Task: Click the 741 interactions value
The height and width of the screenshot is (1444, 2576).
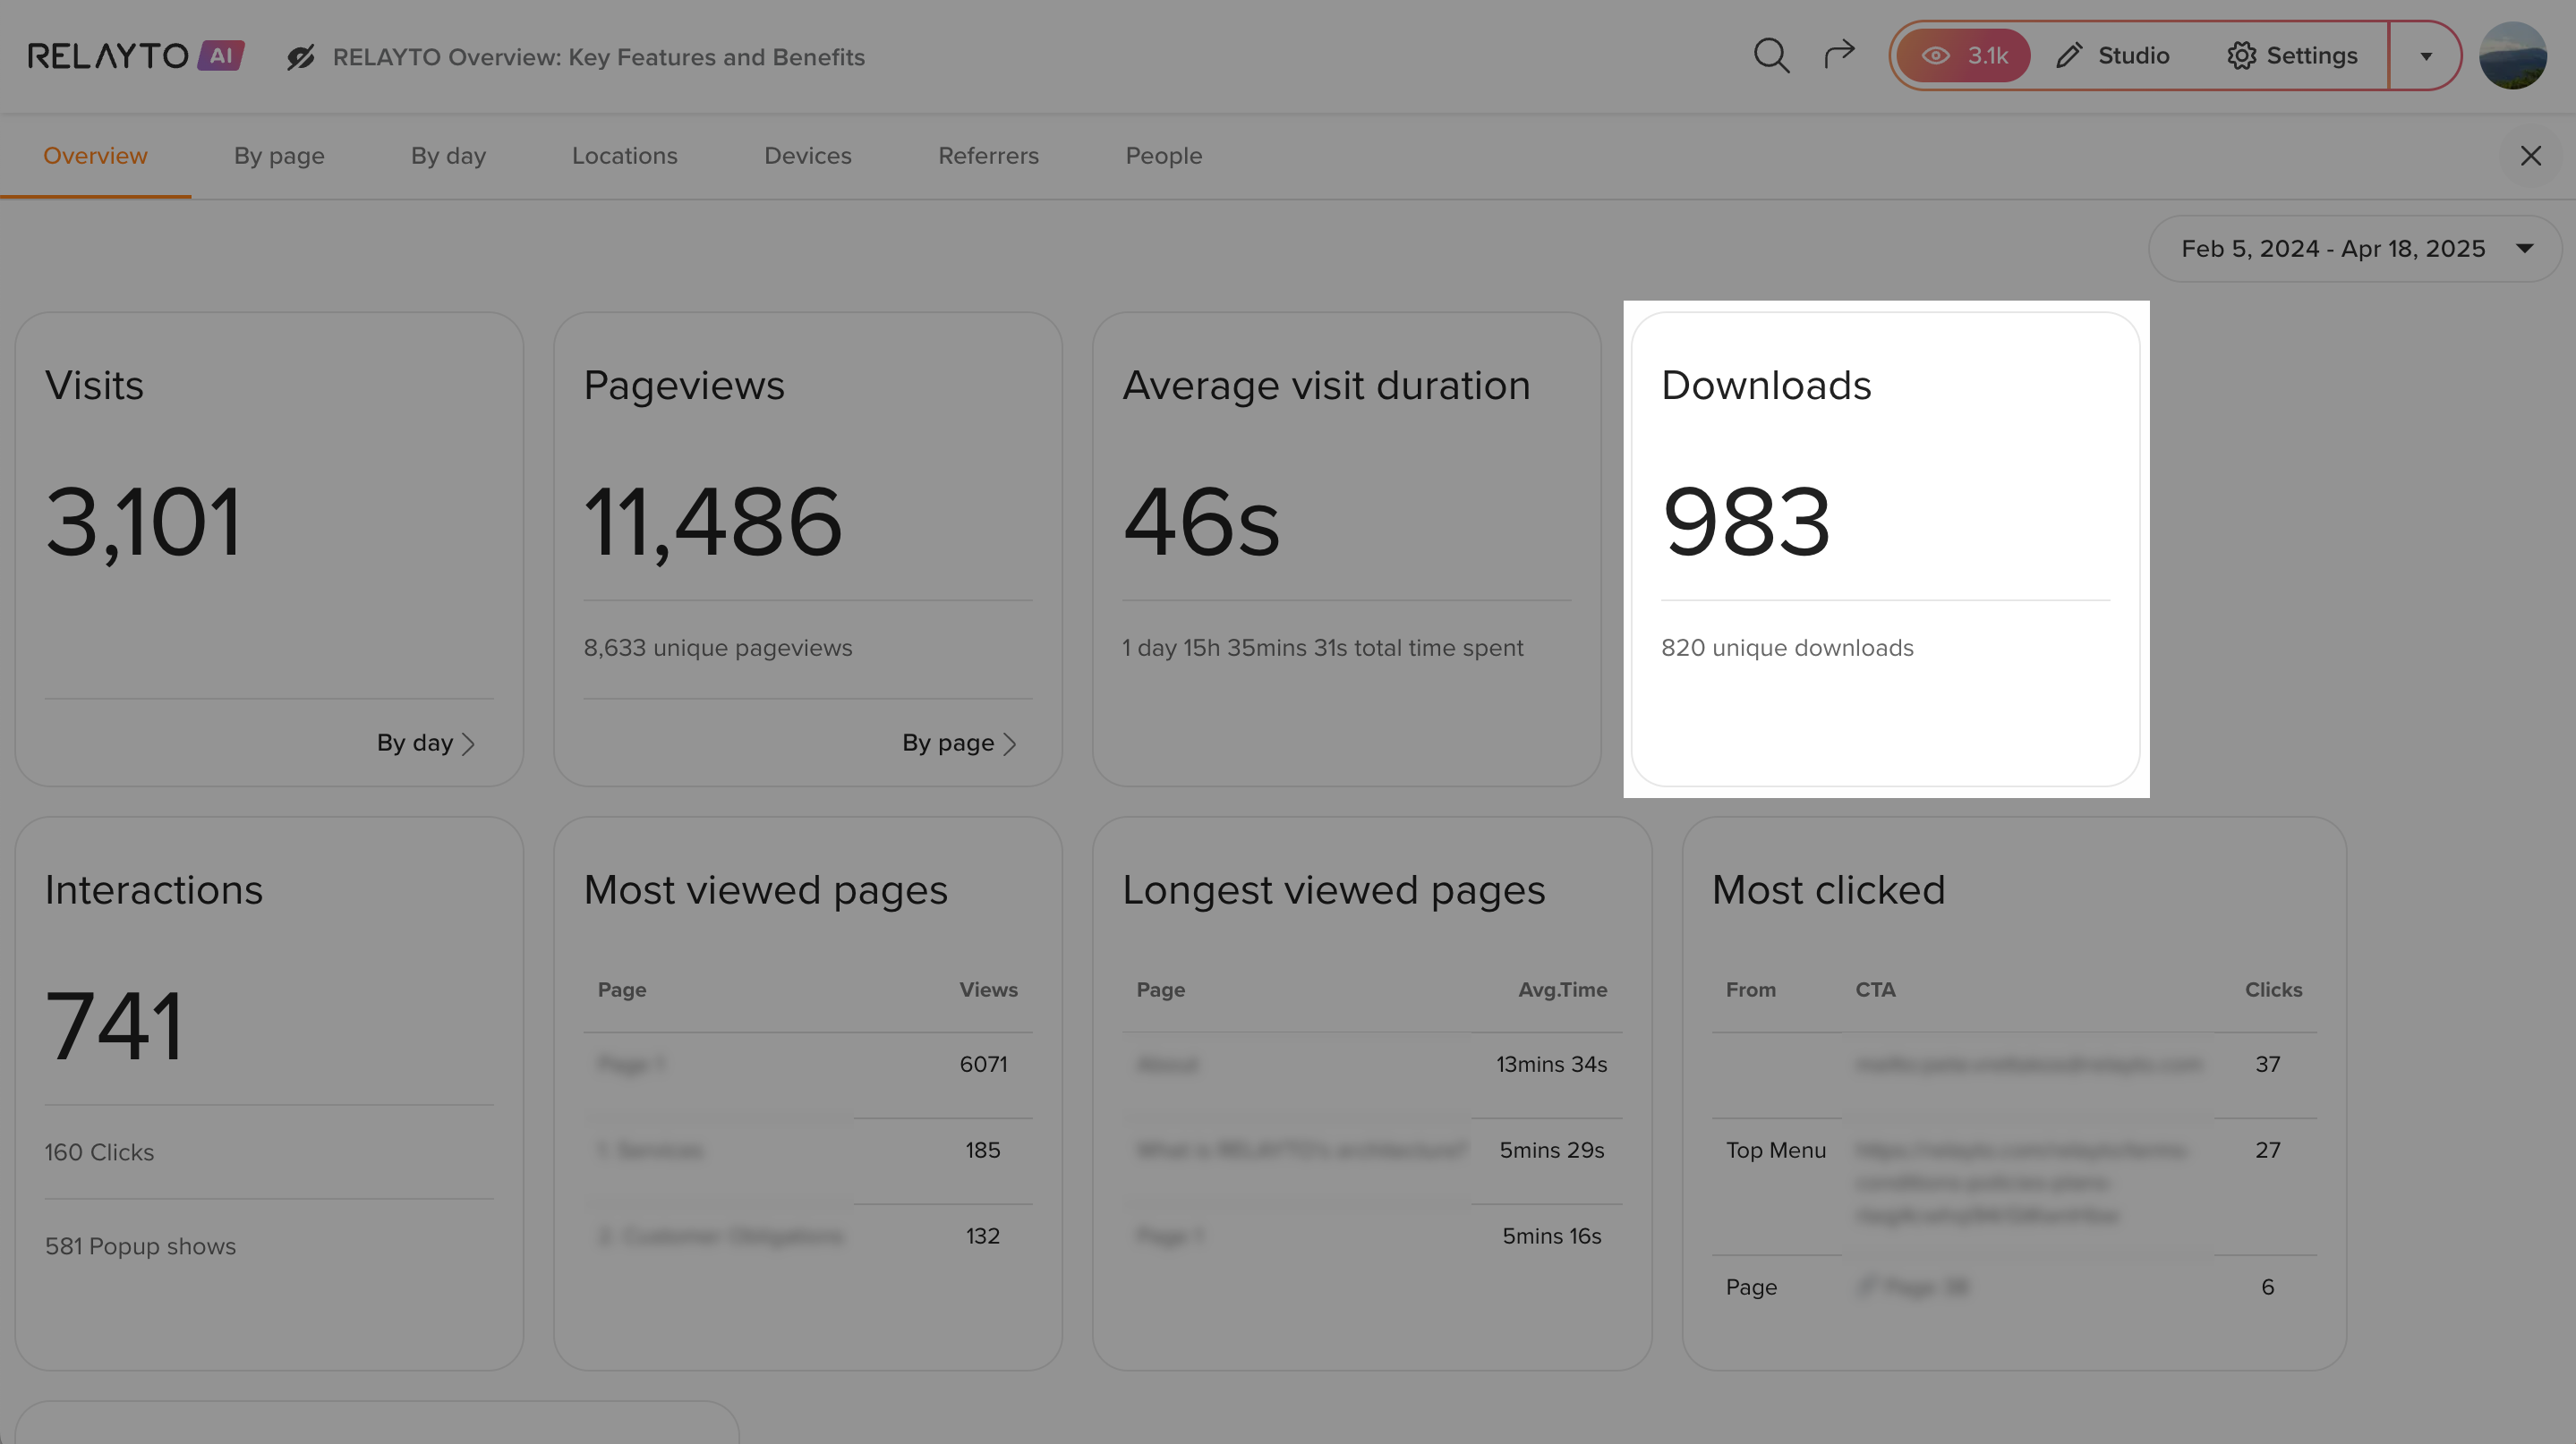Action: coord(115,1026)
